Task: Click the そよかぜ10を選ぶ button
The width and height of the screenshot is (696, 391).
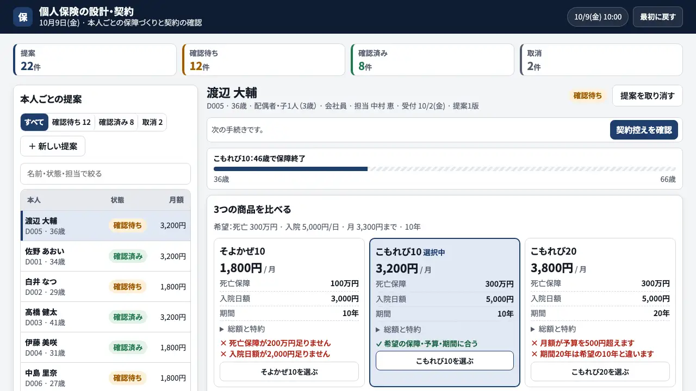Action: pos(289,371)
